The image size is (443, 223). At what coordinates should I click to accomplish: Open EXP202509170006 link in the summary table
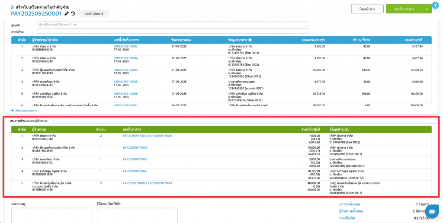(135, 171)
